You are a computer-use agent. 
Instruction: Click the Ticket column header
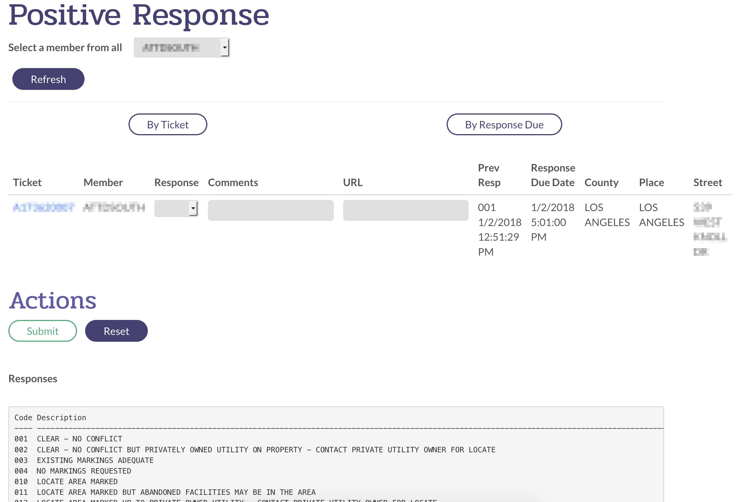(x=27, y=182)
